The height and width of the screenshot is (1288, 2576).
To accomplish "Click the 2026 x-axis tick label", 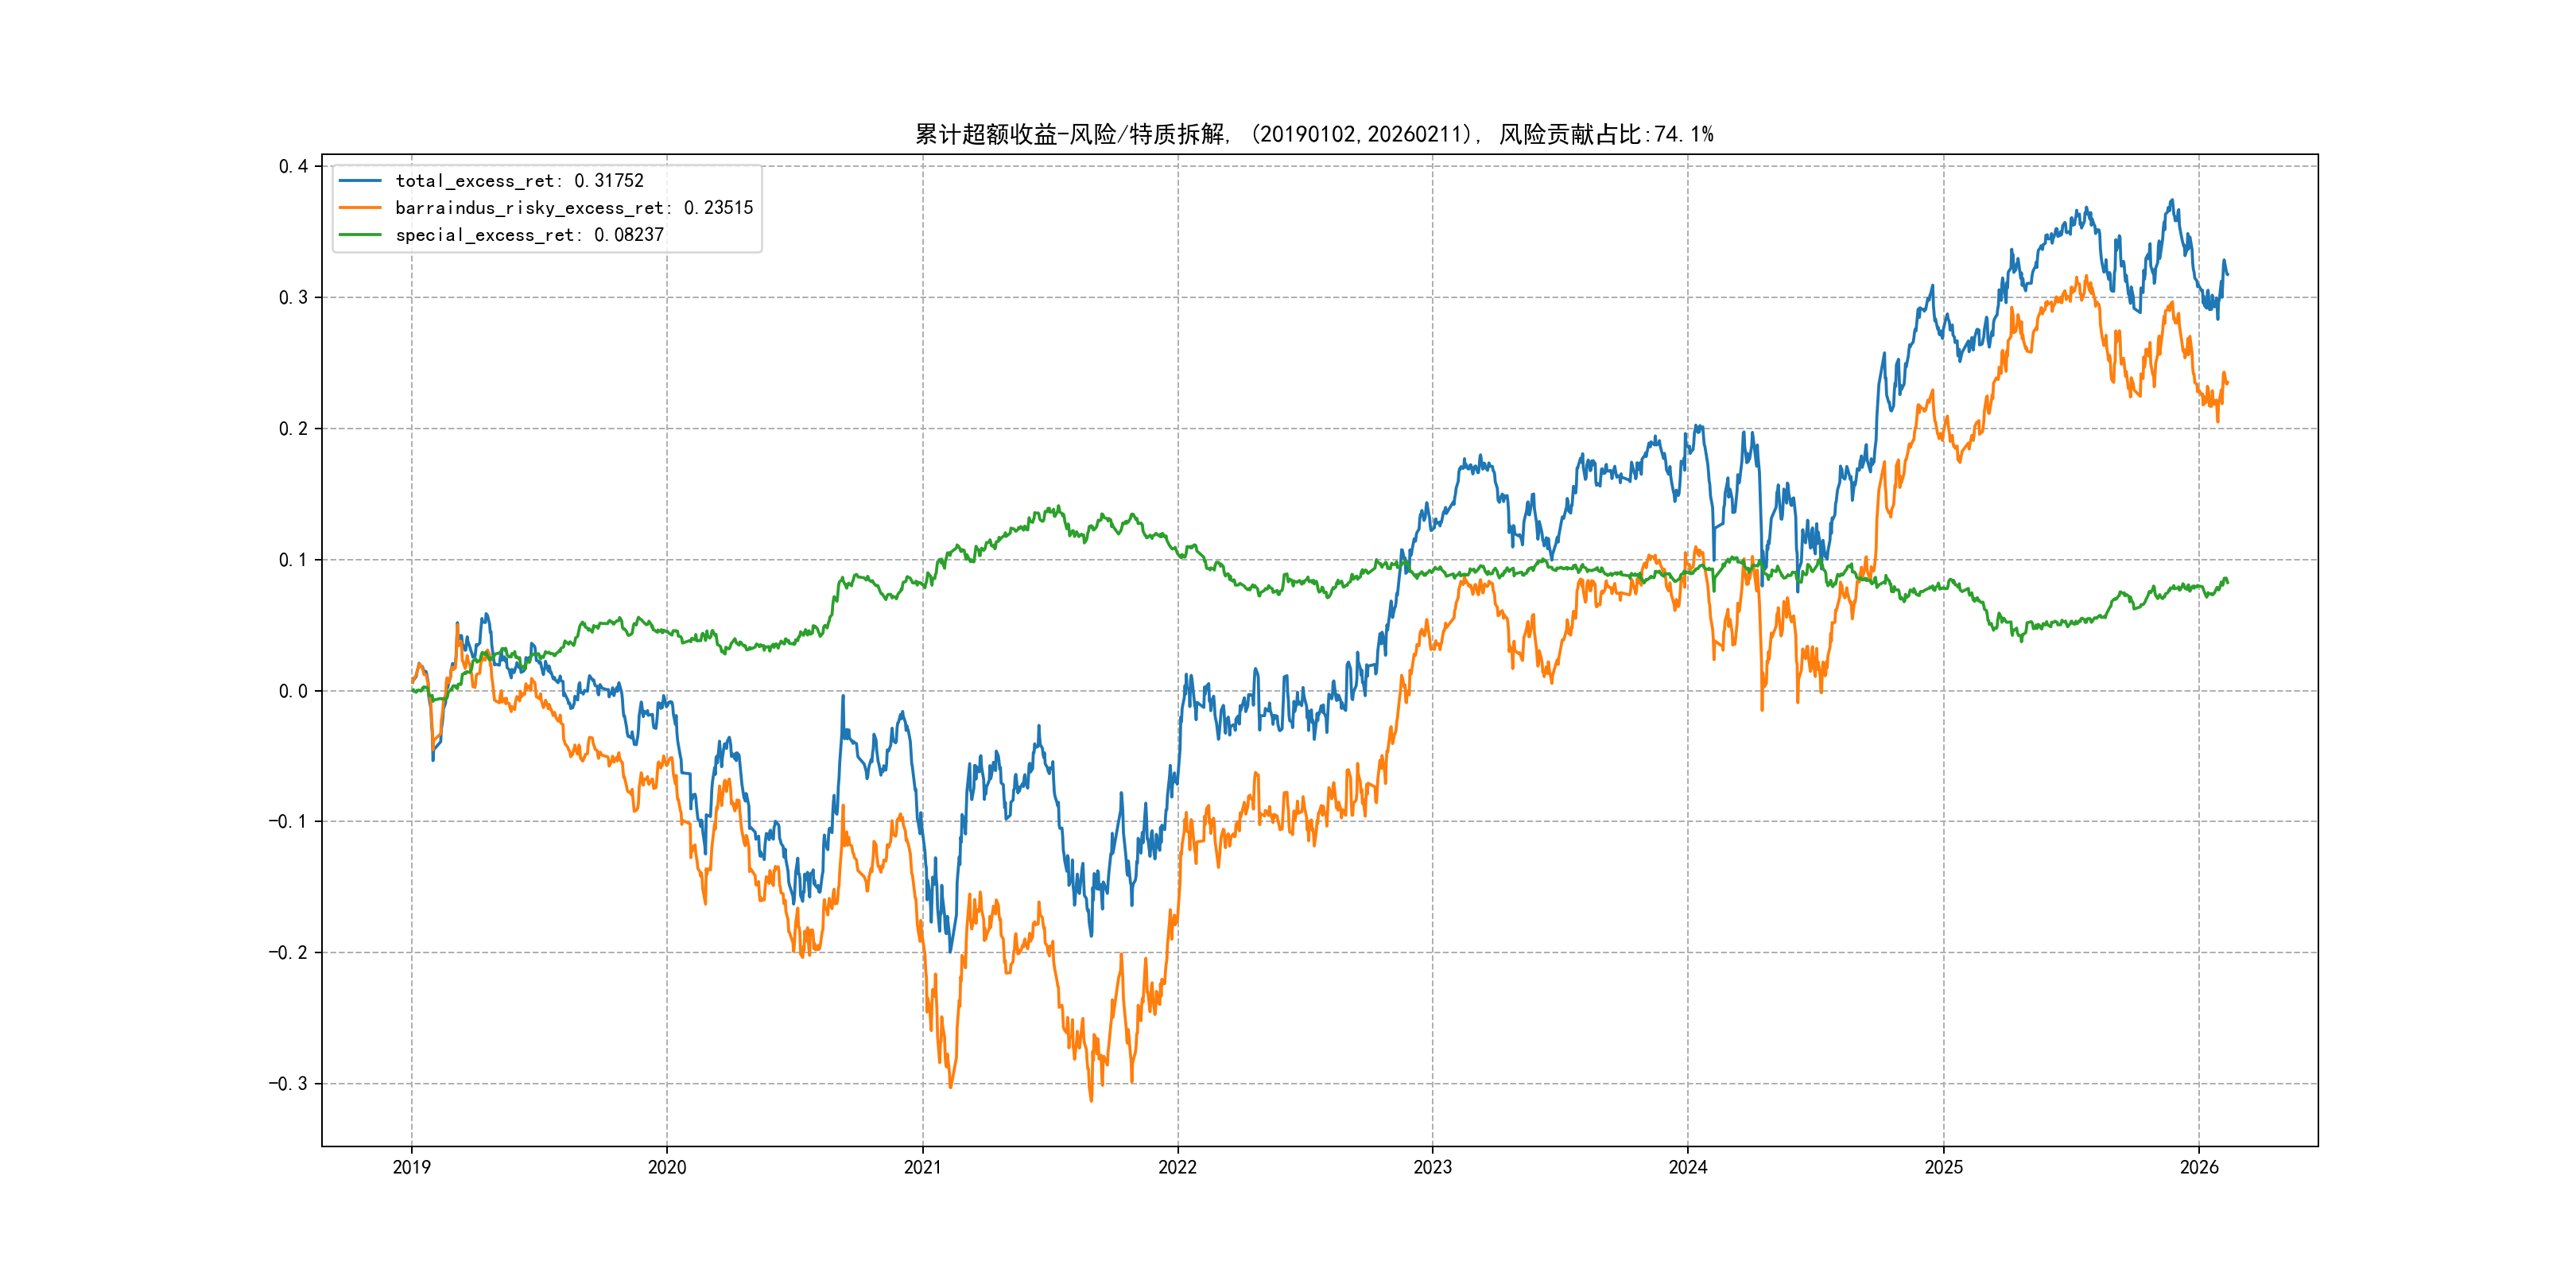I will coord(2199,1167).
